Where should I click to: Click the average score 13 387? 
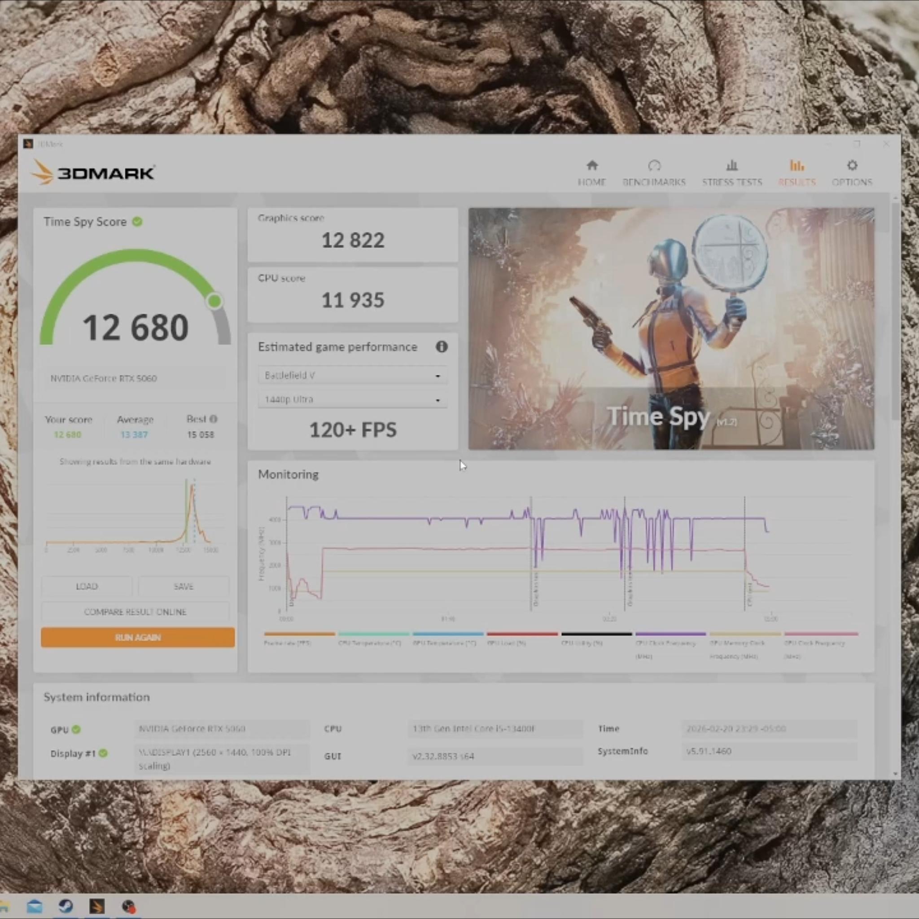pyautogui.click(x=134, y=435)
